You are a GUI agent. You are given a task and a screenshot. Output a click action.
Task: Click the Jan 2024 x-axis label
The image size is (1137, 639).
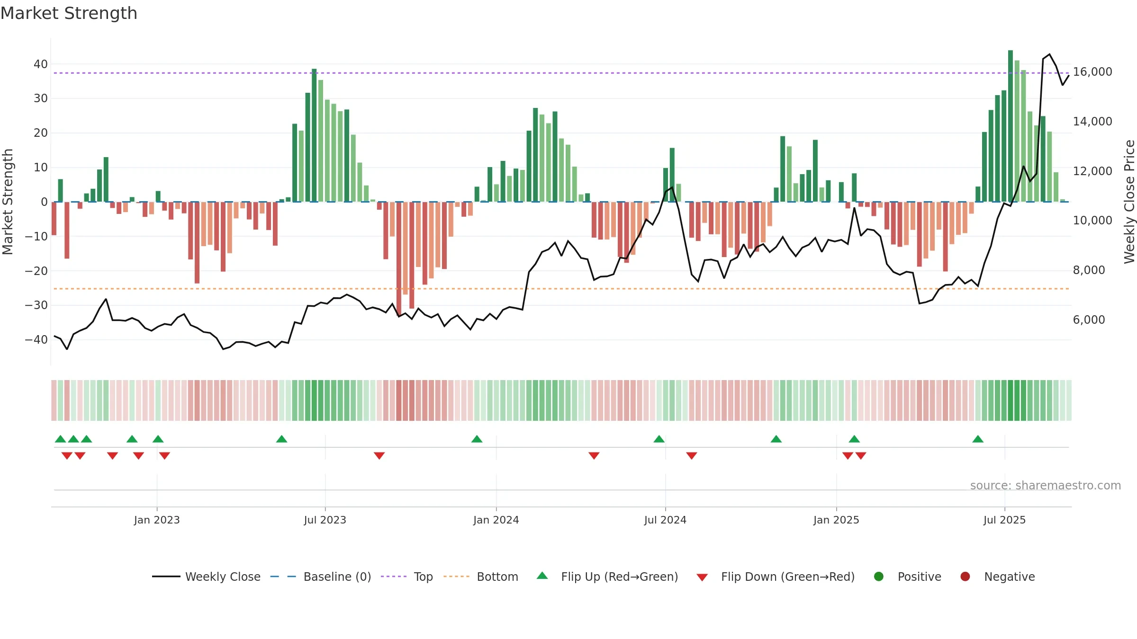point(496,520)
